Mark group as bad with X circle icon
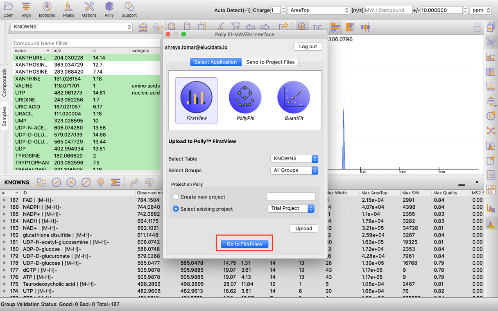The image size is (498, 311). 71,182
